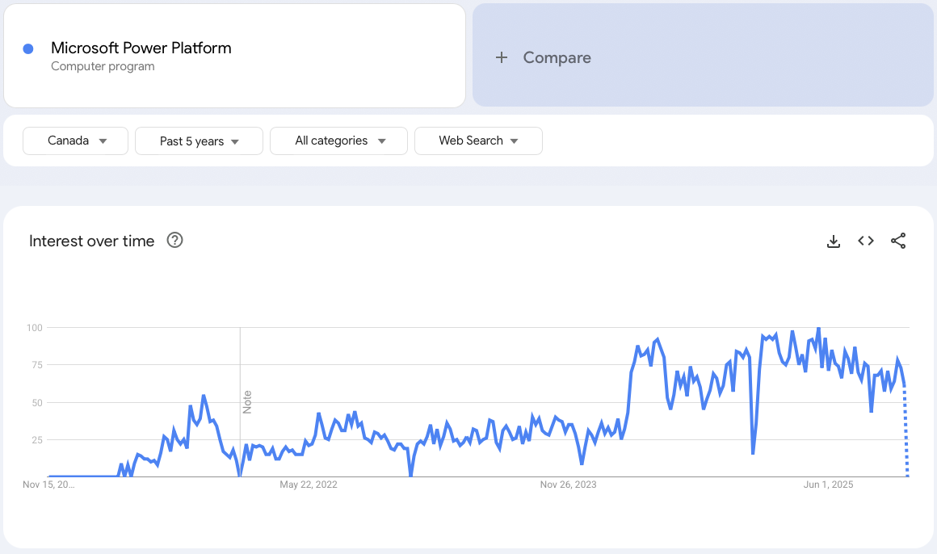937x554 pixels.
Task: Click the chart peak at value 100
Action: click(818, 329)
